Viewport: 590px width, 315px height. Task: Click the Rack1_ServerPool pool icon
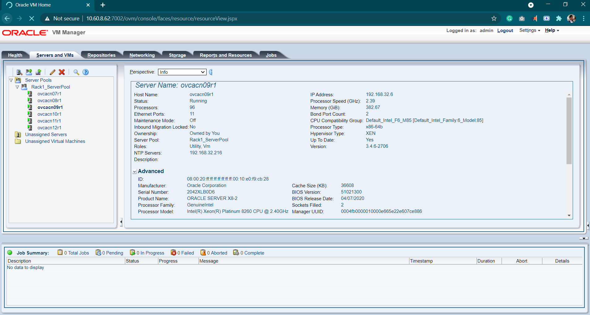[24, 87]
